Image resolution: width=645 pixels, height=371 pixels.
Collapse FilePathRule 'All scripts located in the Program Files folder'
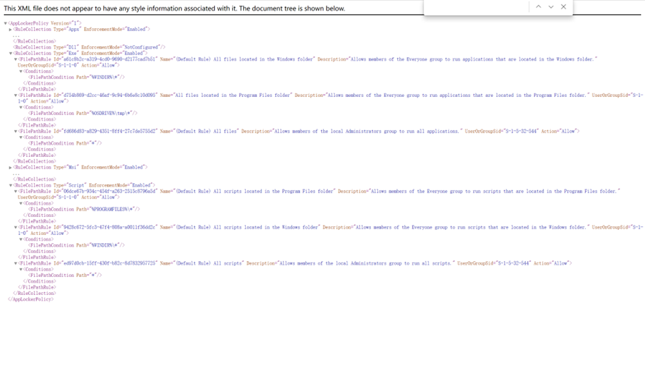pyautogui.click(x=15, y=192)
